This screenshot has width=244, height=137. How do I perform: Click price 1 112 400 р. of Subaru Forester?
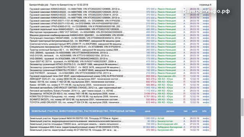pyautogui.click(x=151, y=91)
